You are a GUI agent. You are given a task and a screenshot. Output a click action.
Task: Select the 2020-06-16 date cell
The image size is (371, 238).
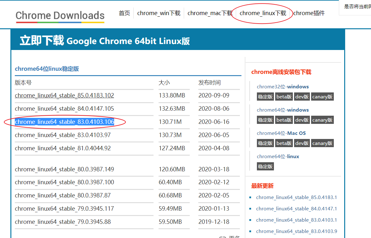(x=214, y=122)
